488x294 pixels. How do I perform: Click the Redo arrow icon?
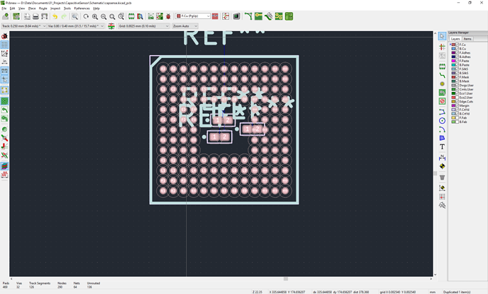64,16
